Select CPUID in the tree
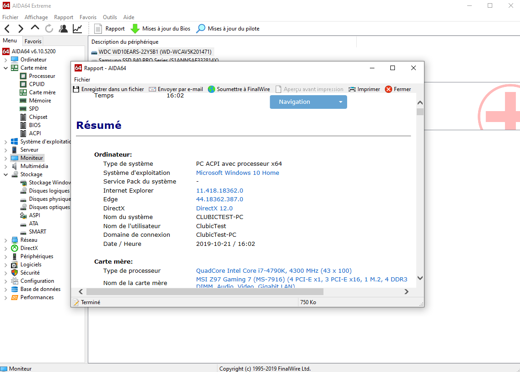520x372 pixels. click(36, 84)
